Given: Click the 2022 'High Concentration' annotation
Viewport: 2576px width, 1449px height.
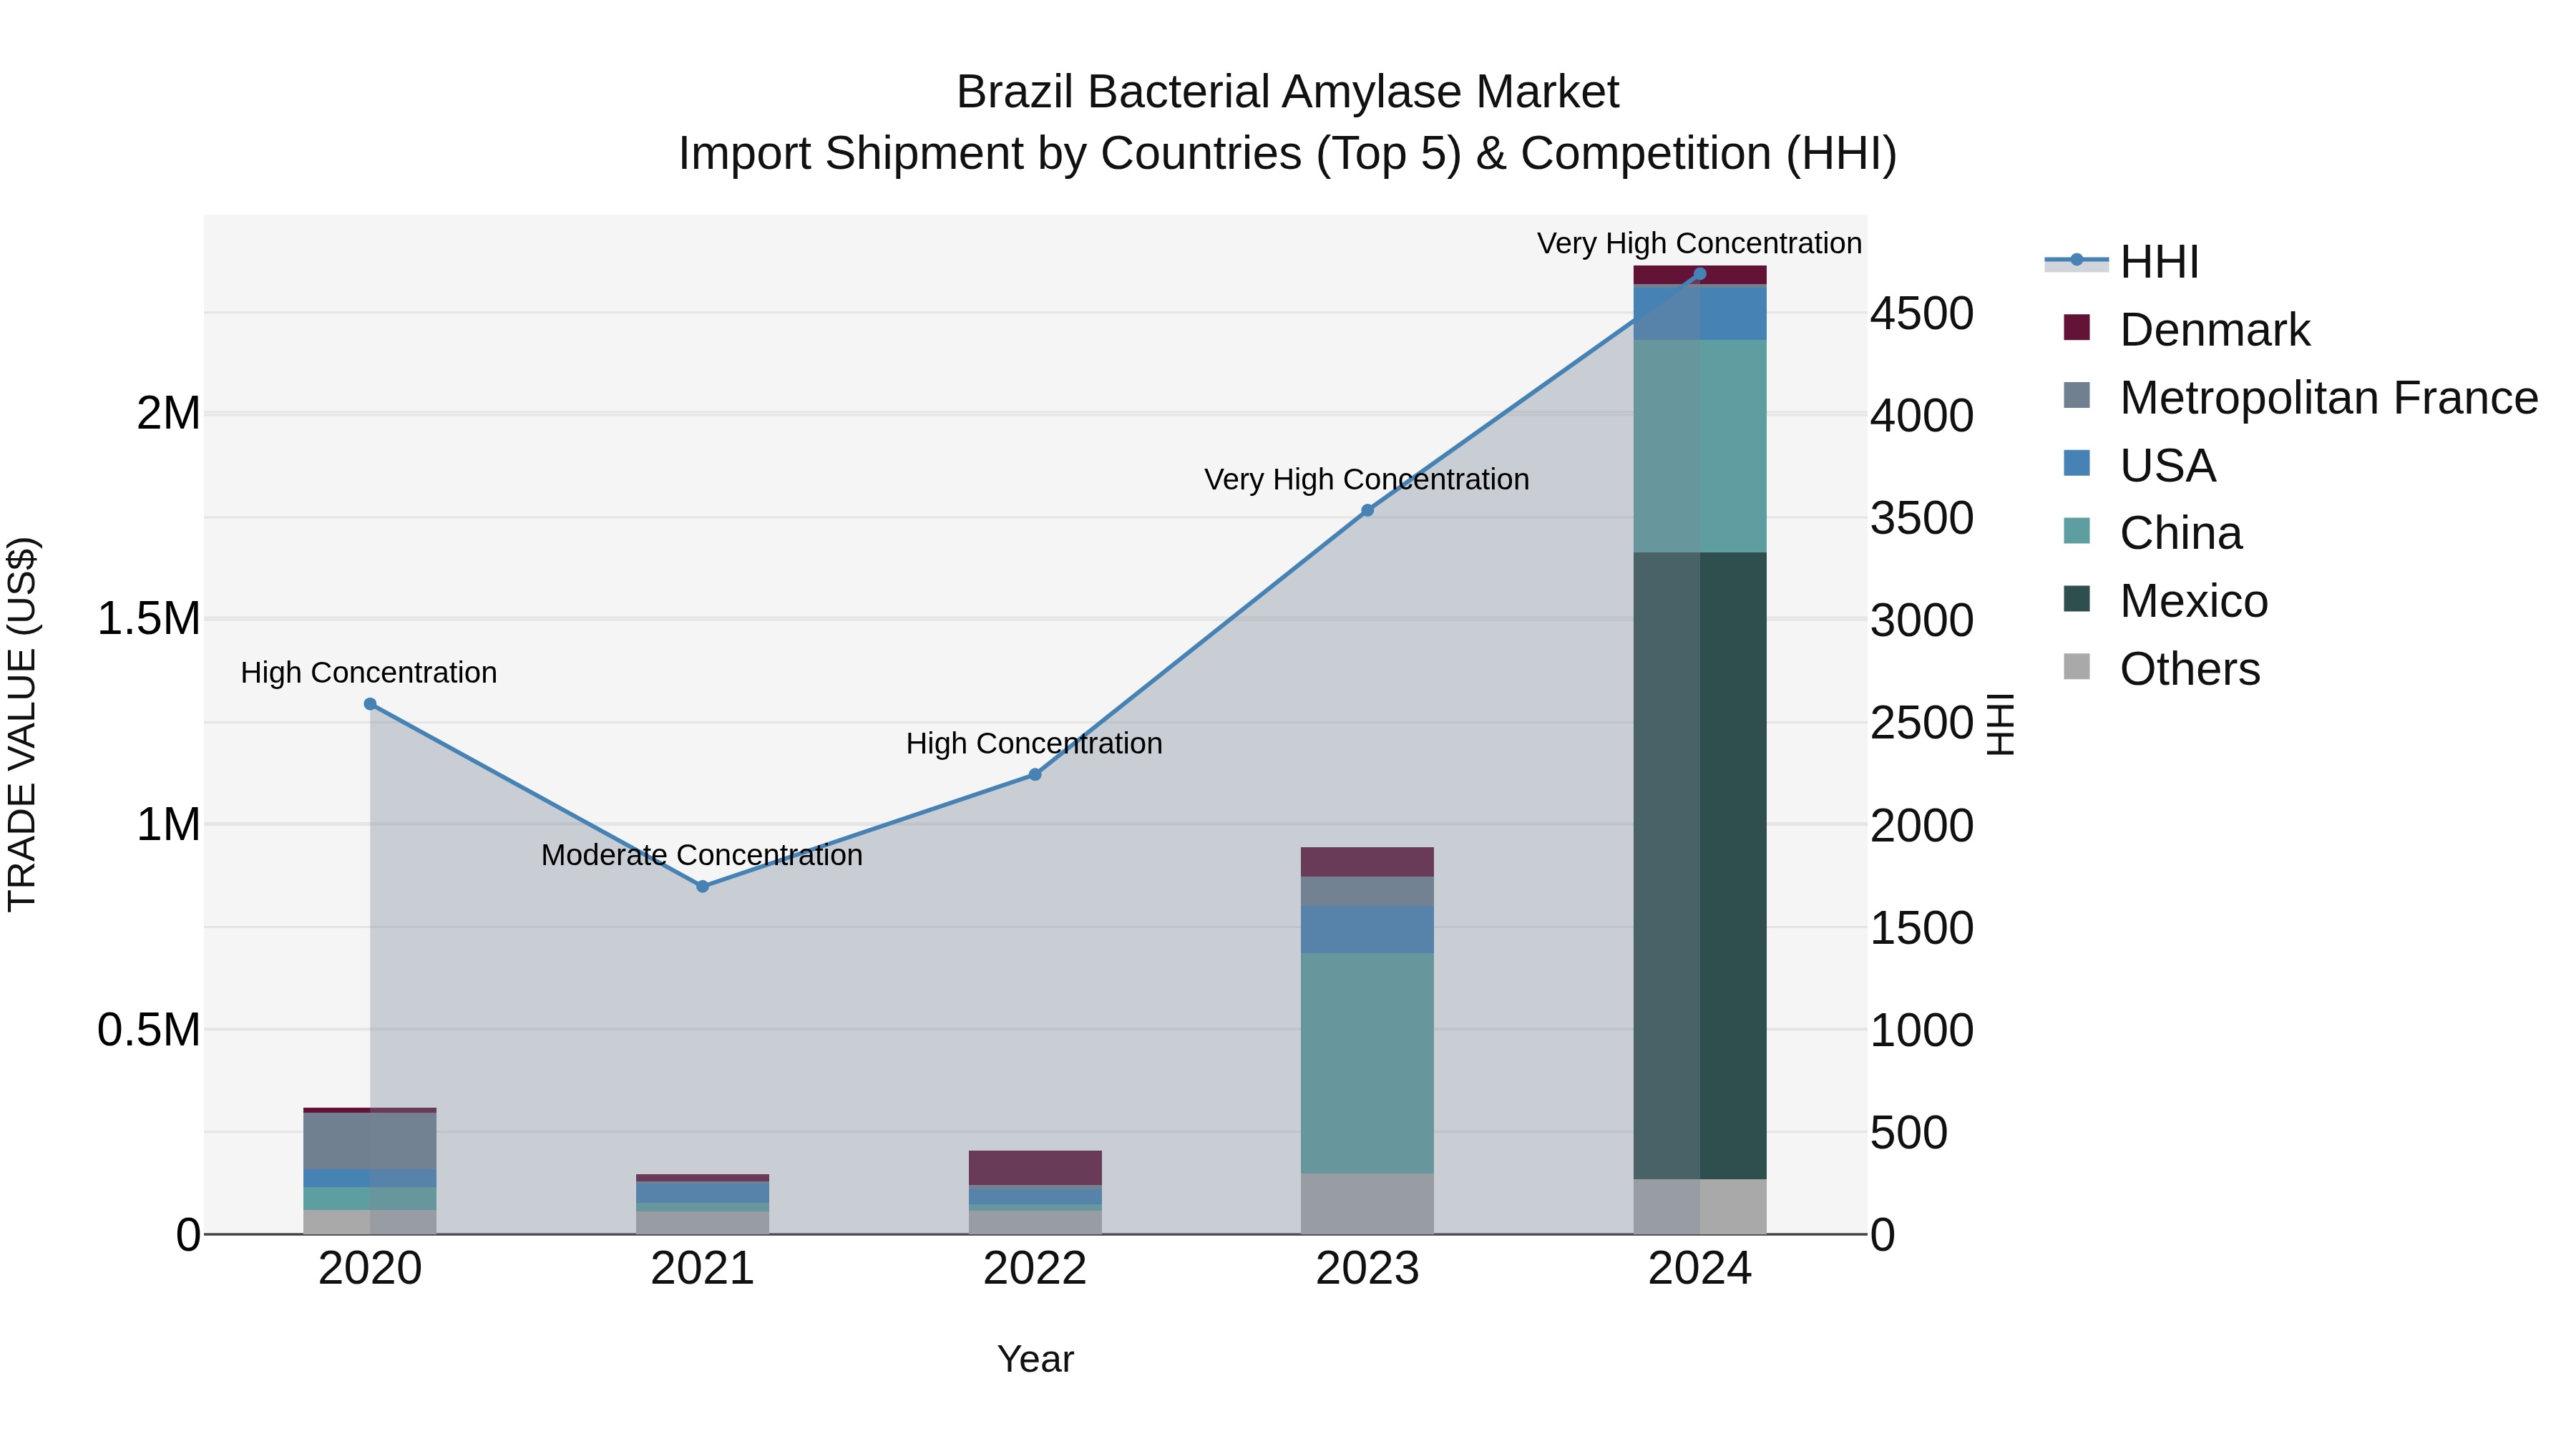Looking at the screenshot, I should (1034, 744).
